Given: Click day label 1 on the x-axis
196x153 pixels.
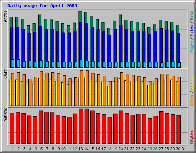Looking at the screenshot, I should coord(13,149).
